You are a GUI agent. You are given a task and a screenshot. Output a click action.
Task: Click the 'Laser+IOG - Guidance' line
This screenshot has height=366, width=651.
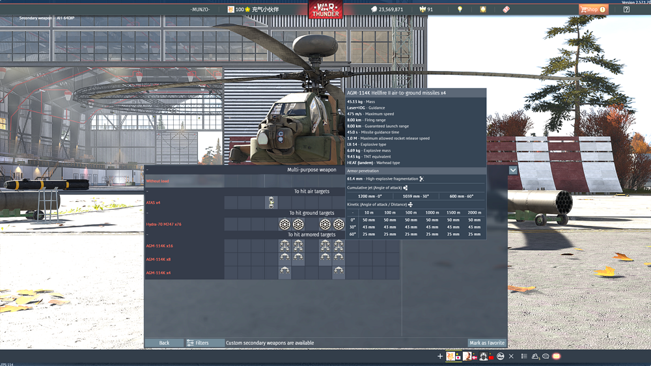click(x=366, y=107)
